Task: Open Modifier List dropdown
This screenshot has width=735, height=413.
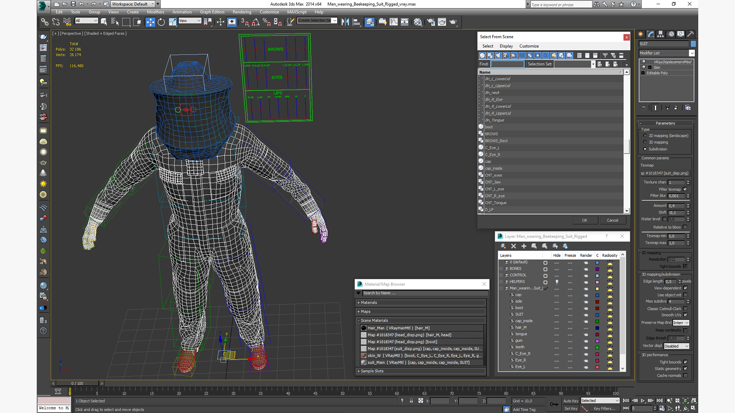Action: point(666,53)
